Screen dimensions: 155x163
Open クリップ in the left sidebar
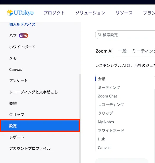coord(17,115)
